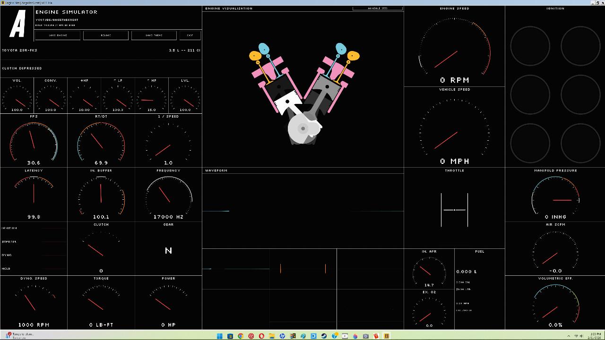Launch Opera browser from the taskbar
Viewport: 605px width, 340px height.
[261, 336]
